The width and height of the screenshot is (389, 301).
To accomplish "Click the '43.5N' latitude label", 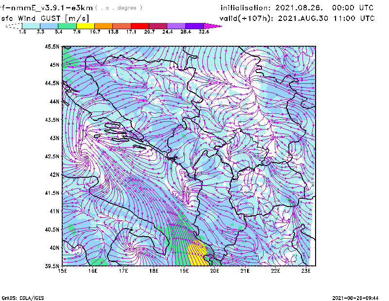I will [52, 119].
